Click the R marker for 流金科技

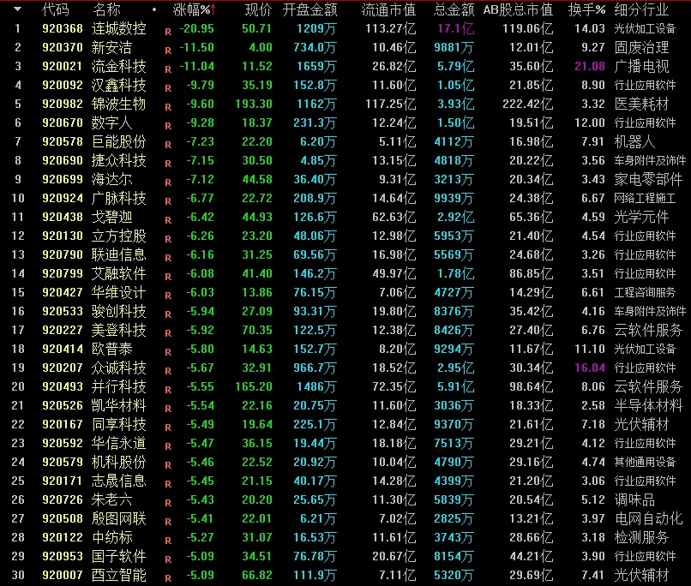pos(168,69)
